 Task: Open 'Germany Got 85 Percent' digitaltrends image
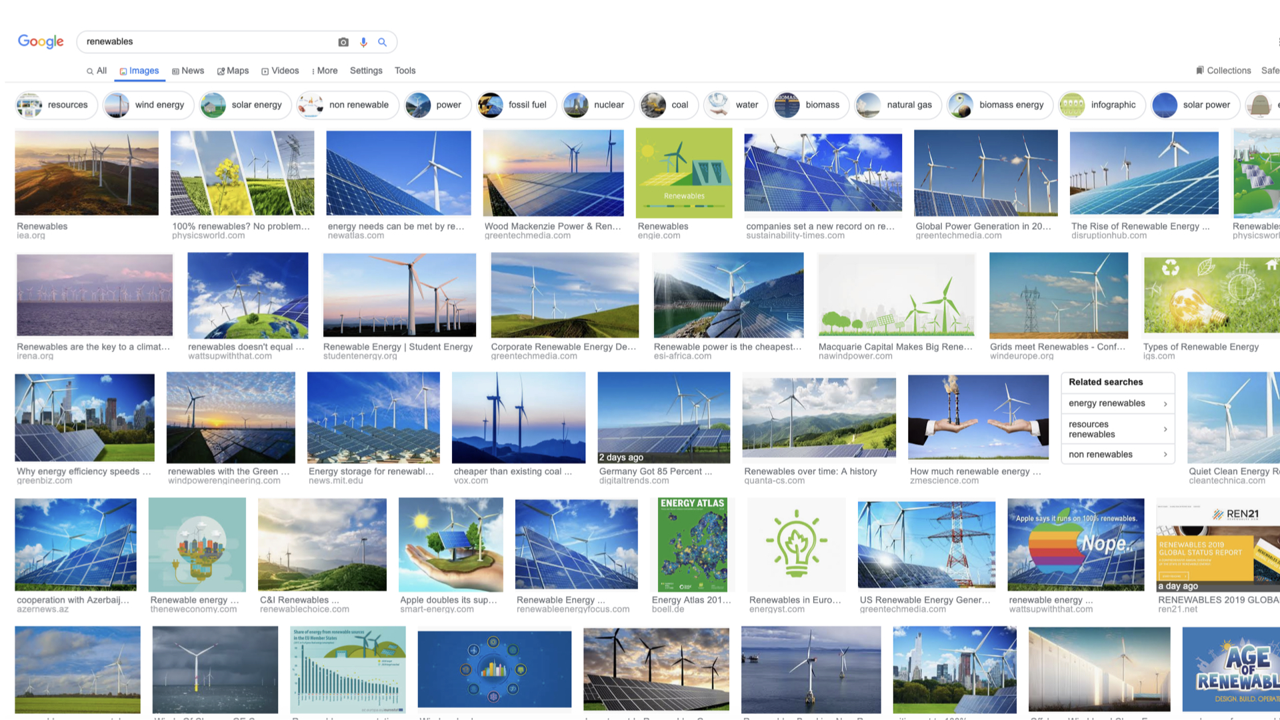click(x=664, y=417)
